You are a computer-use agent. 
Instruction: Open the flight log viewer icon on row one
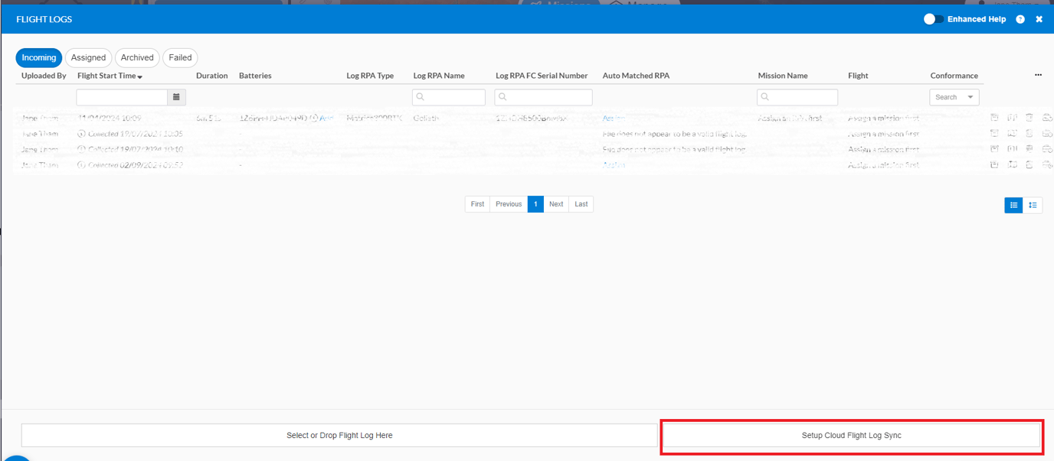[x=1012, y=118]
